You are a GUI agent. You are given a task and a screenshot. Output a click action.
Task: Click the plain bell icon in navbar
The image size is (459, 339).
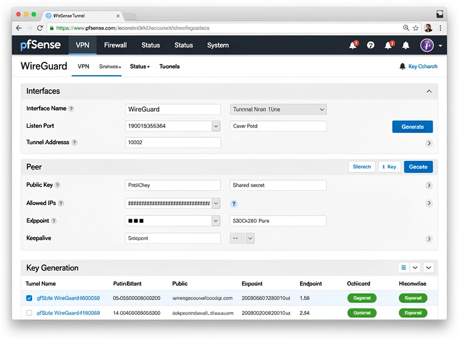tap(406, 45)
